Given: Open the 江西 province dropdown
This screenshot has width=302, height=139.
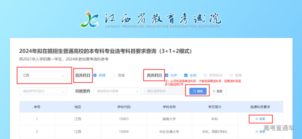Looking at the screenshot, I should click(x=43, y=75).
